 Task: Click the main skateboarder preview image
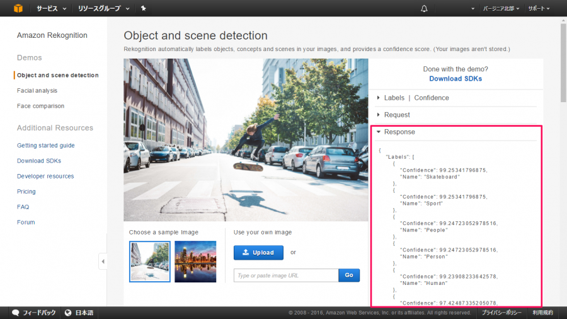click(246, 140)
